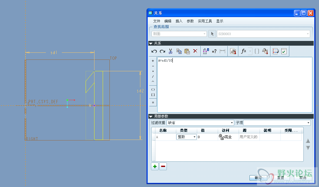Screen dimensions: 319x187
Task: Open the units/gauge thermometer icon
Action: point(233,51)
